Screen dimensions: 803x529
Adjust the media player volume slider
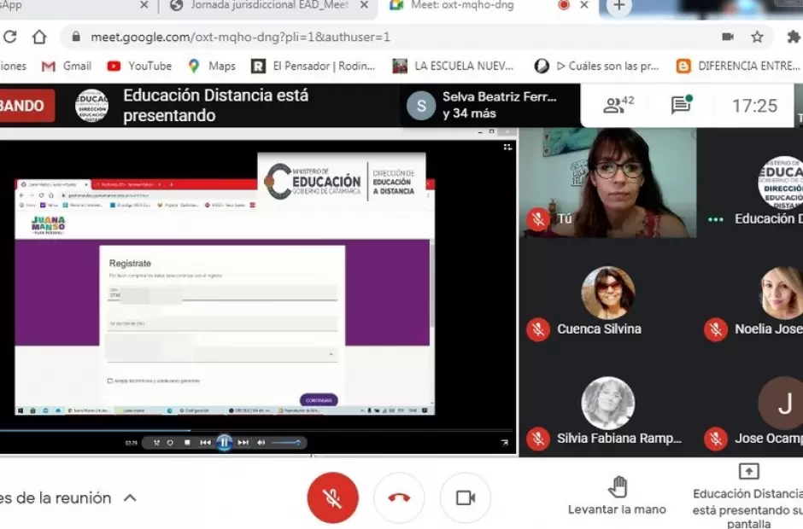coord(285,442)
